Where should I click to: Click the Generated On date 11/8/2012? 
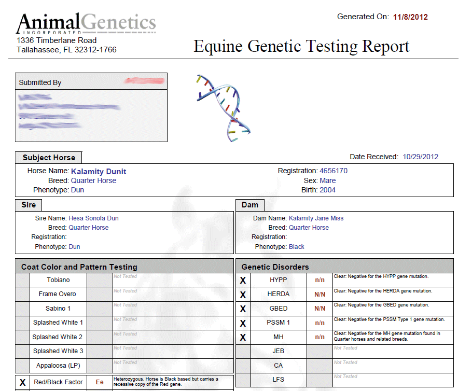410,17
